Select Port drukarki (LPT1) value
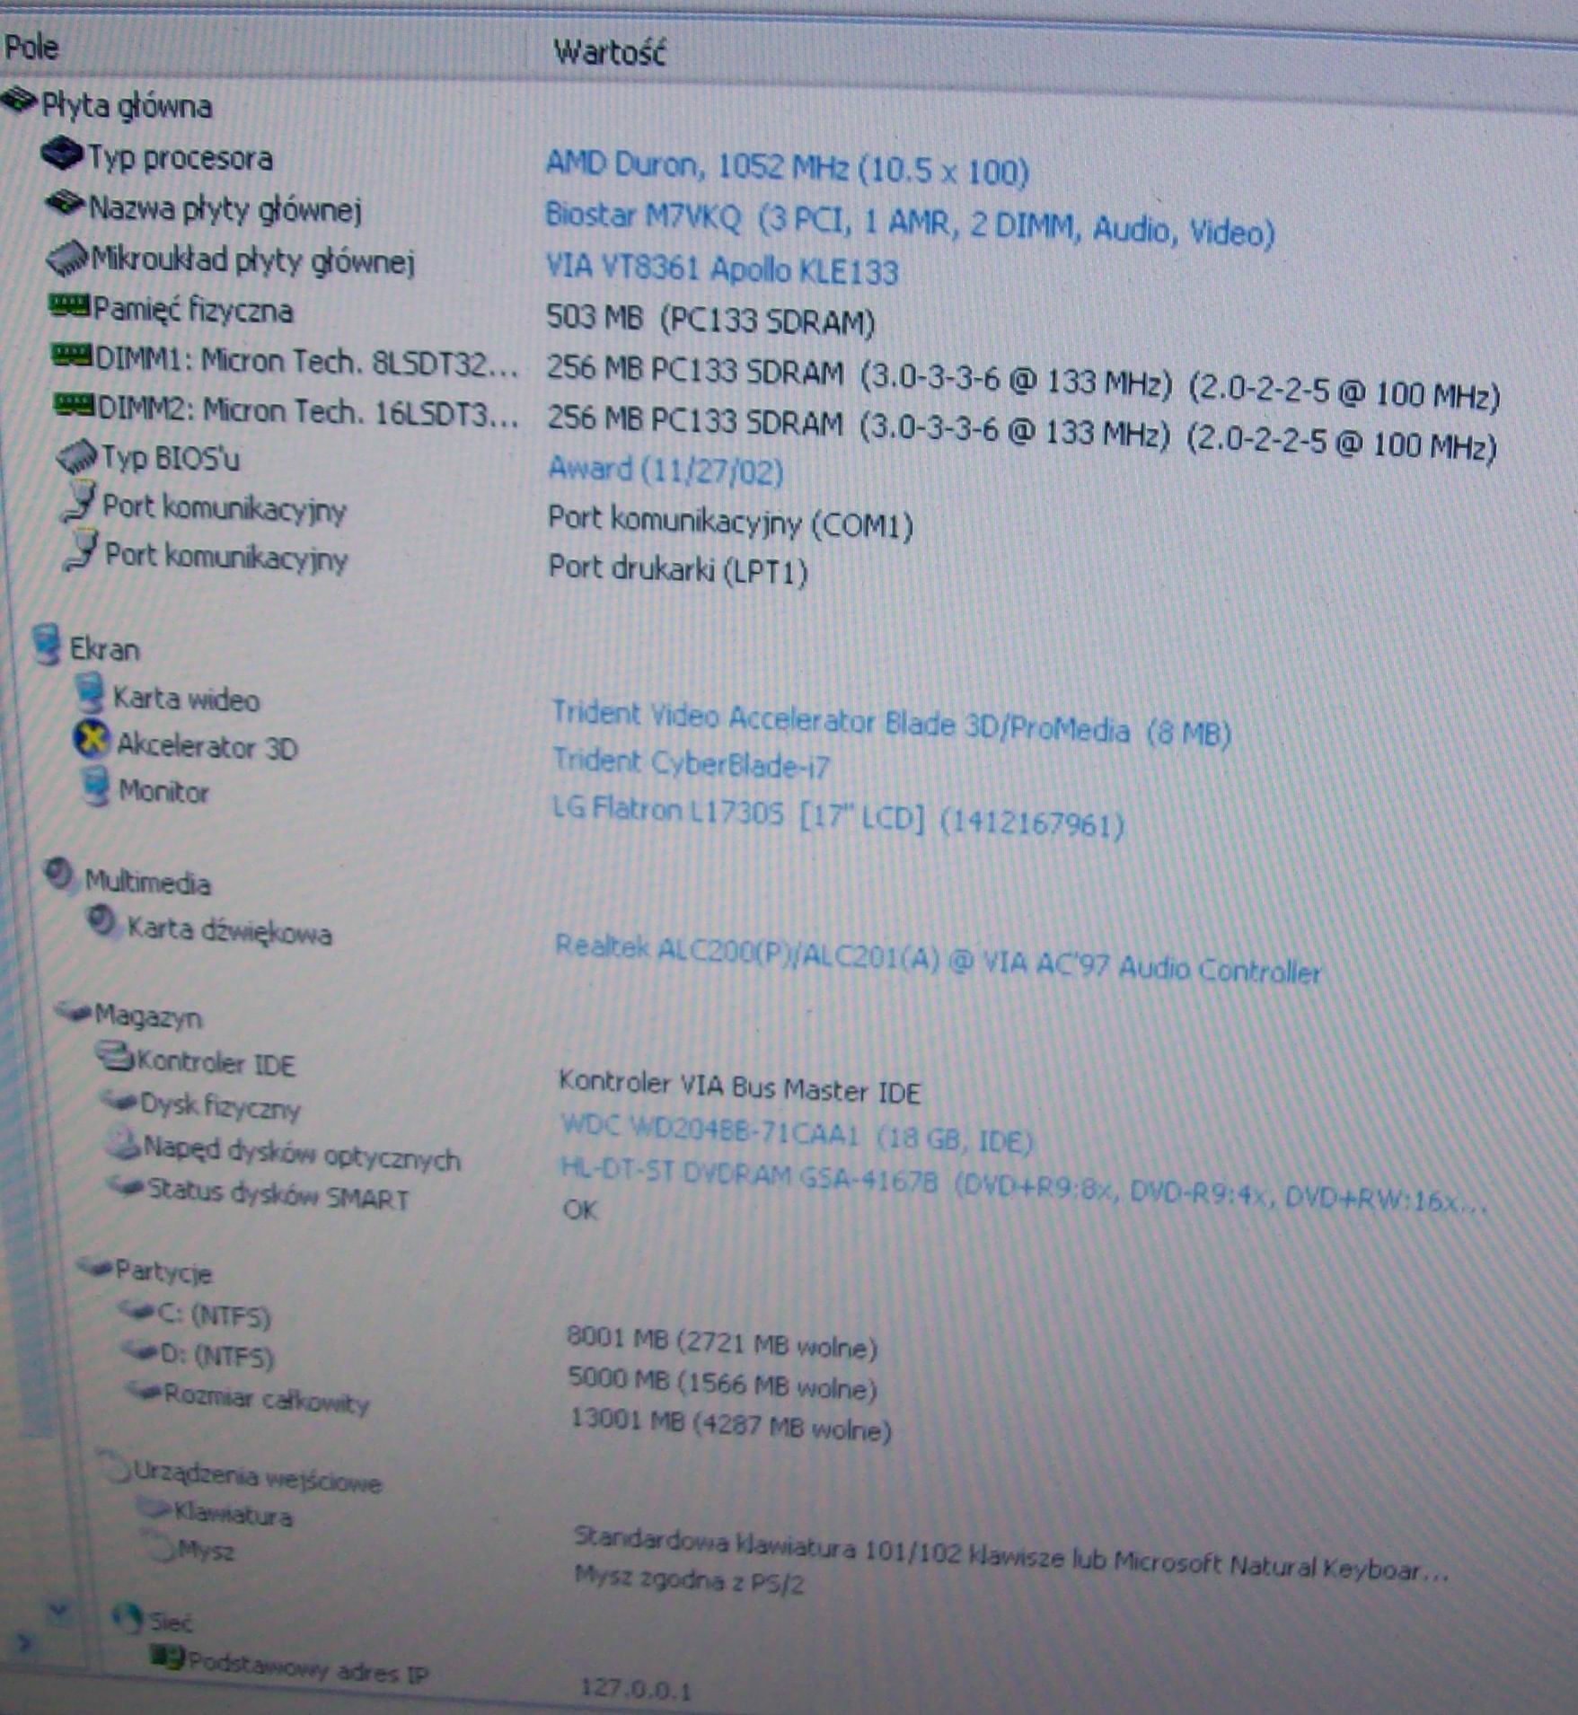 coord(678,569)
